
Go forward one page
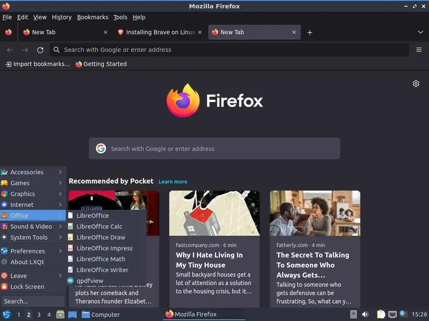point(25,50)
